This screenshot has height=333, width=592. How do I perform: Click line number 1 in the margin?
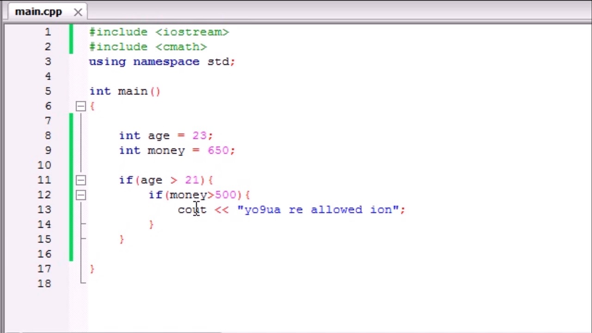point(48,32)
